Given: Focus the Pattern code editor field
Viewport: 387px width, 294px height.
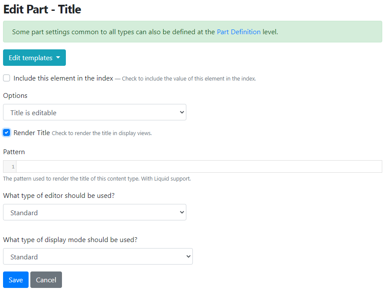Looking at the screenshot, I should click(x=199, y=167).
